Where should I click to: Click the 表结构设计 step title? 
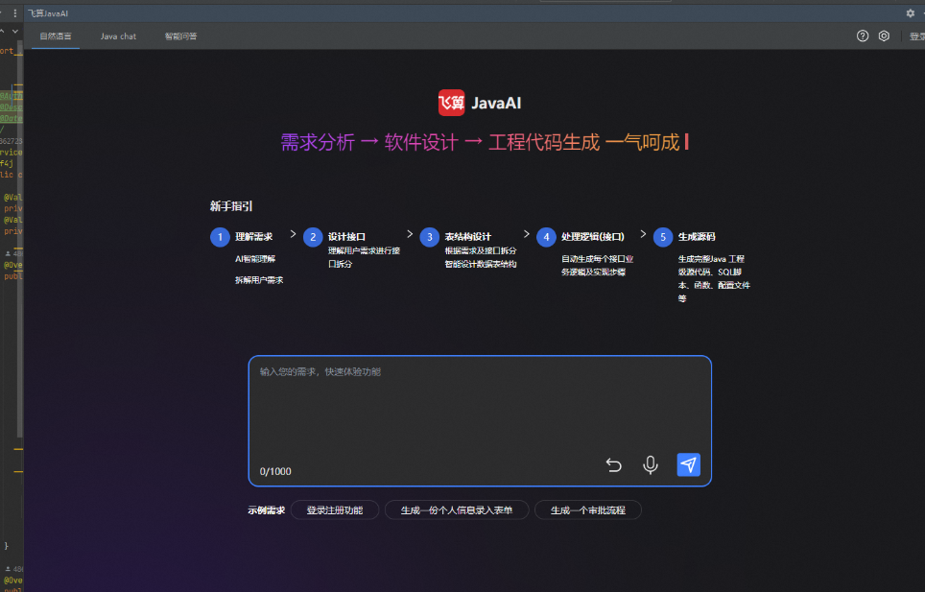coord(468,237)
